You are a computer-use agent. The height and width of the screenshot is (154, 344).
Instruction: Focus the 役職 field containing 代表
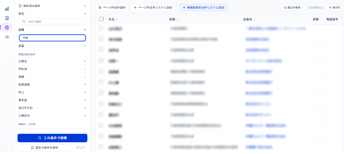pos(52,38)
